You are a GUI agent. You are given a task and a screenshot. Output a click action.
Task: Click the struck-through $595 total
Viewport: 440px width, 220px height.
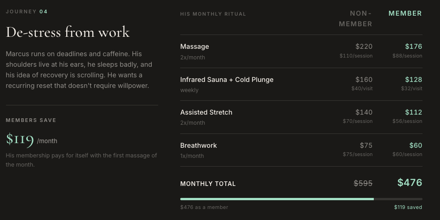[363, 184]
